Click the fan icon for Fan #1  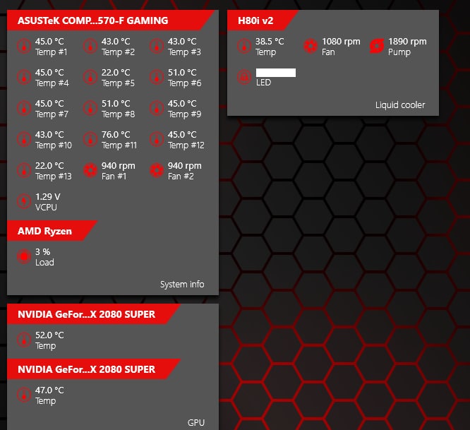(x=90, y=170)
